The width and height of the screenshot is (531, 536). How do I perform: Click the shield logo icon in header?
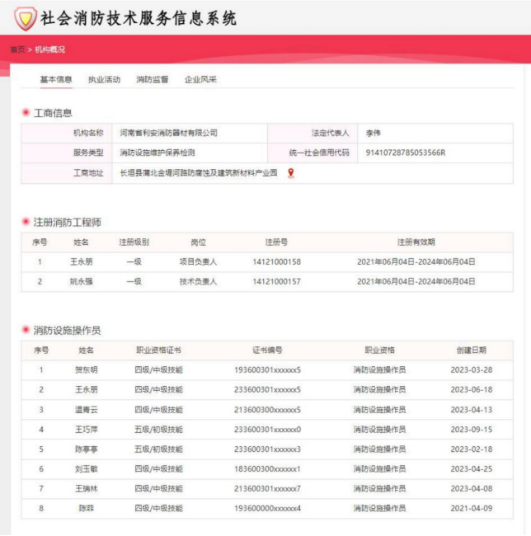(24, 17)
